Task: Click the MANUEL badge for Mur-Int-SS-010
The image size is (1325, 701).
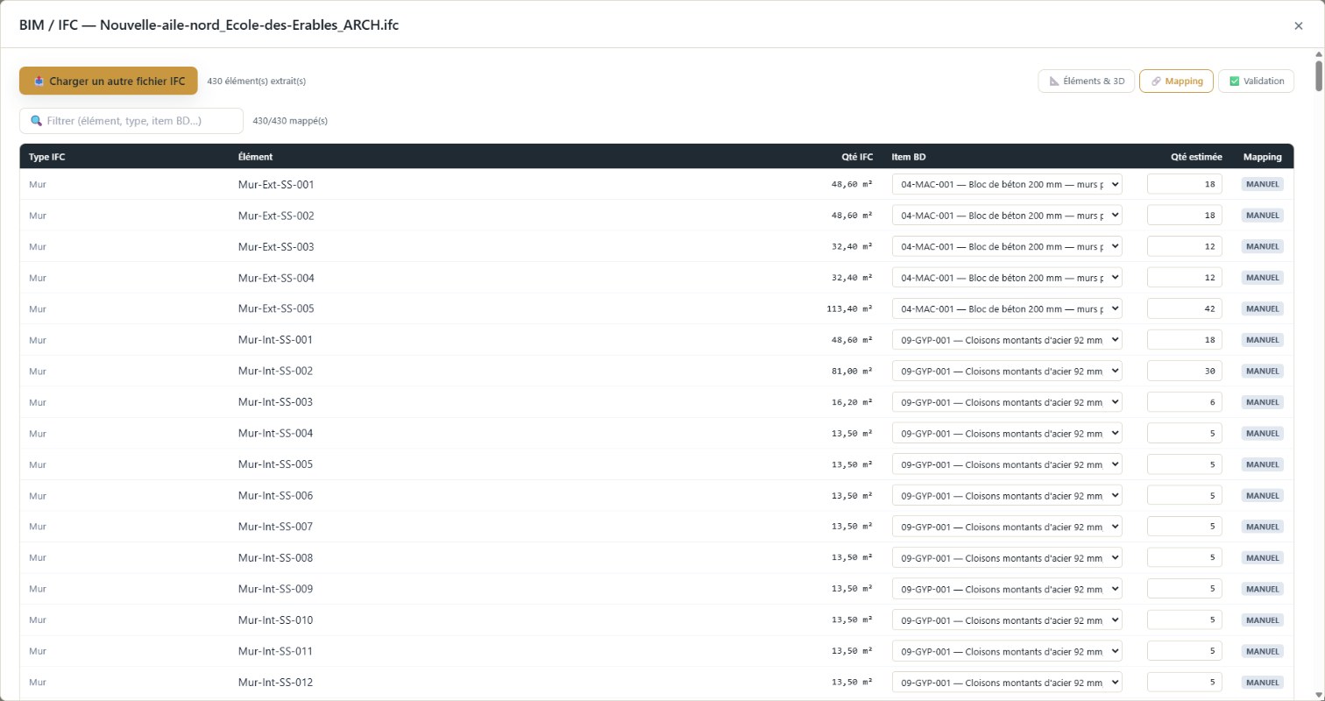Action: click(1262, 620)
